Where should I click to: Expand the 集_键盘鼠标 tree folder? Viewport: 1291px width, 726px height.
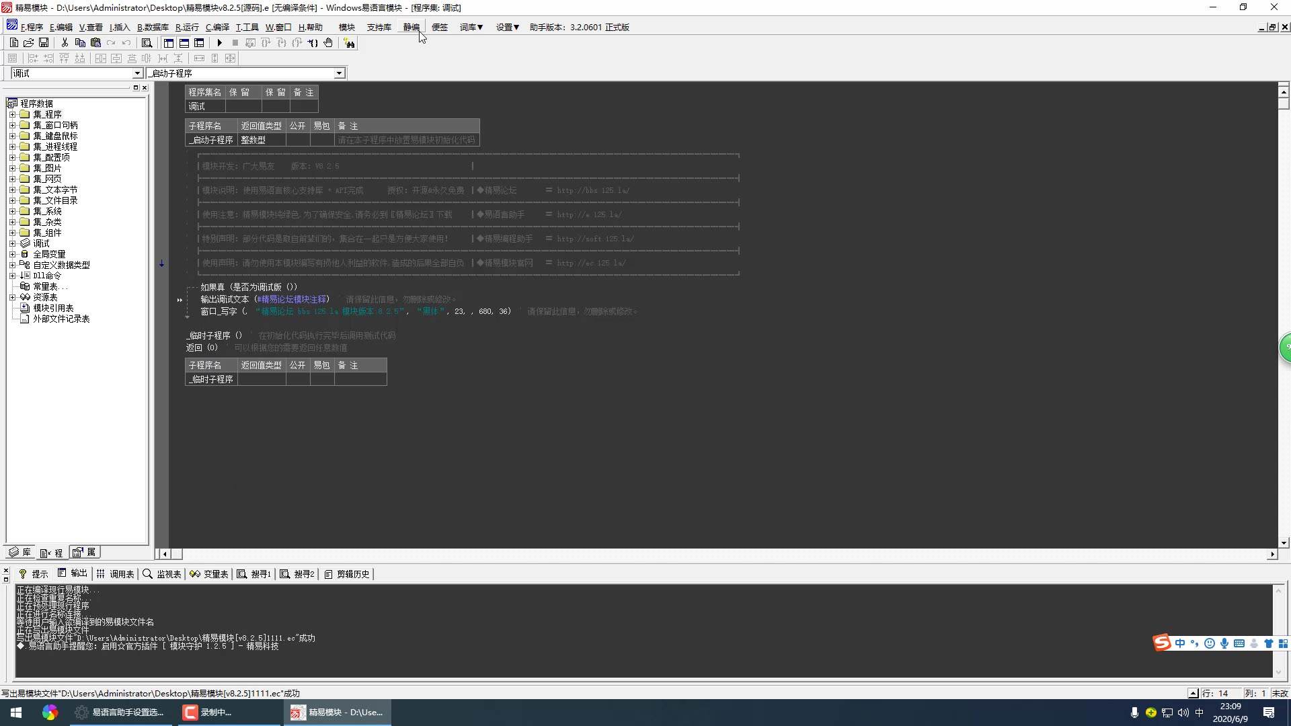tap(12, 136)
